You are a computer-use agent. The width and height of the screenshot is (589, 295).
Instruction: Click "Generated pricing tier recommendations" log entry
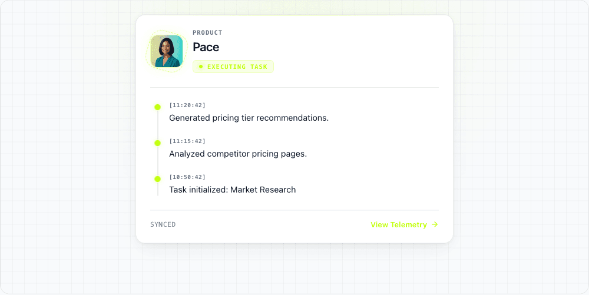tap(249, 118)
